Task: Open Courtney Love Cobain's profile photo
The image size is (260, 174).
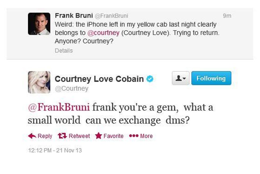Action: click(39, 82)
